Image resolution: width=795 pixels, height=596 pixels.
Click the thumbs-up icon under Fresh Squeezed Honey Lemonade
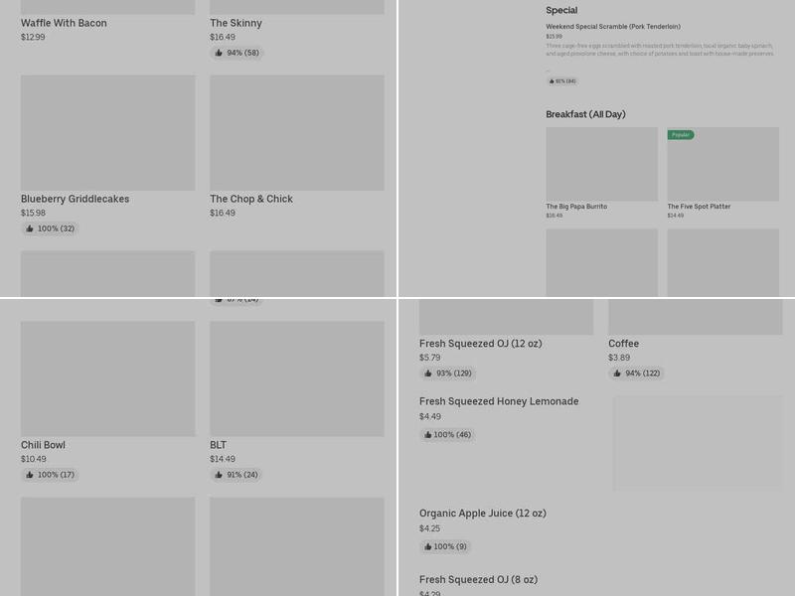[x=428, y=435]
